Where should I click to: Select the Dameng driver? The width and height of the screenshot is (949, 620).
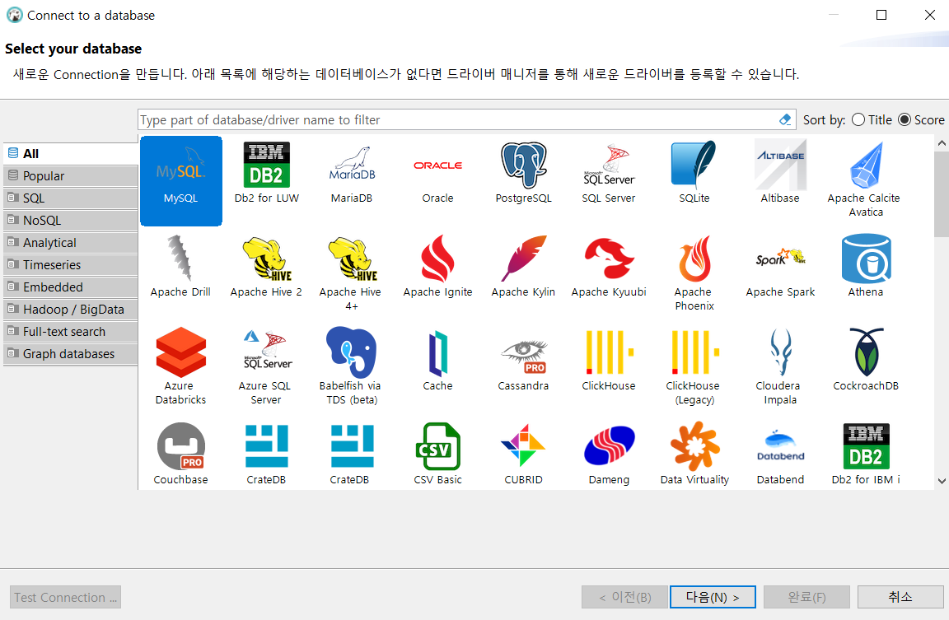point(609,455)
